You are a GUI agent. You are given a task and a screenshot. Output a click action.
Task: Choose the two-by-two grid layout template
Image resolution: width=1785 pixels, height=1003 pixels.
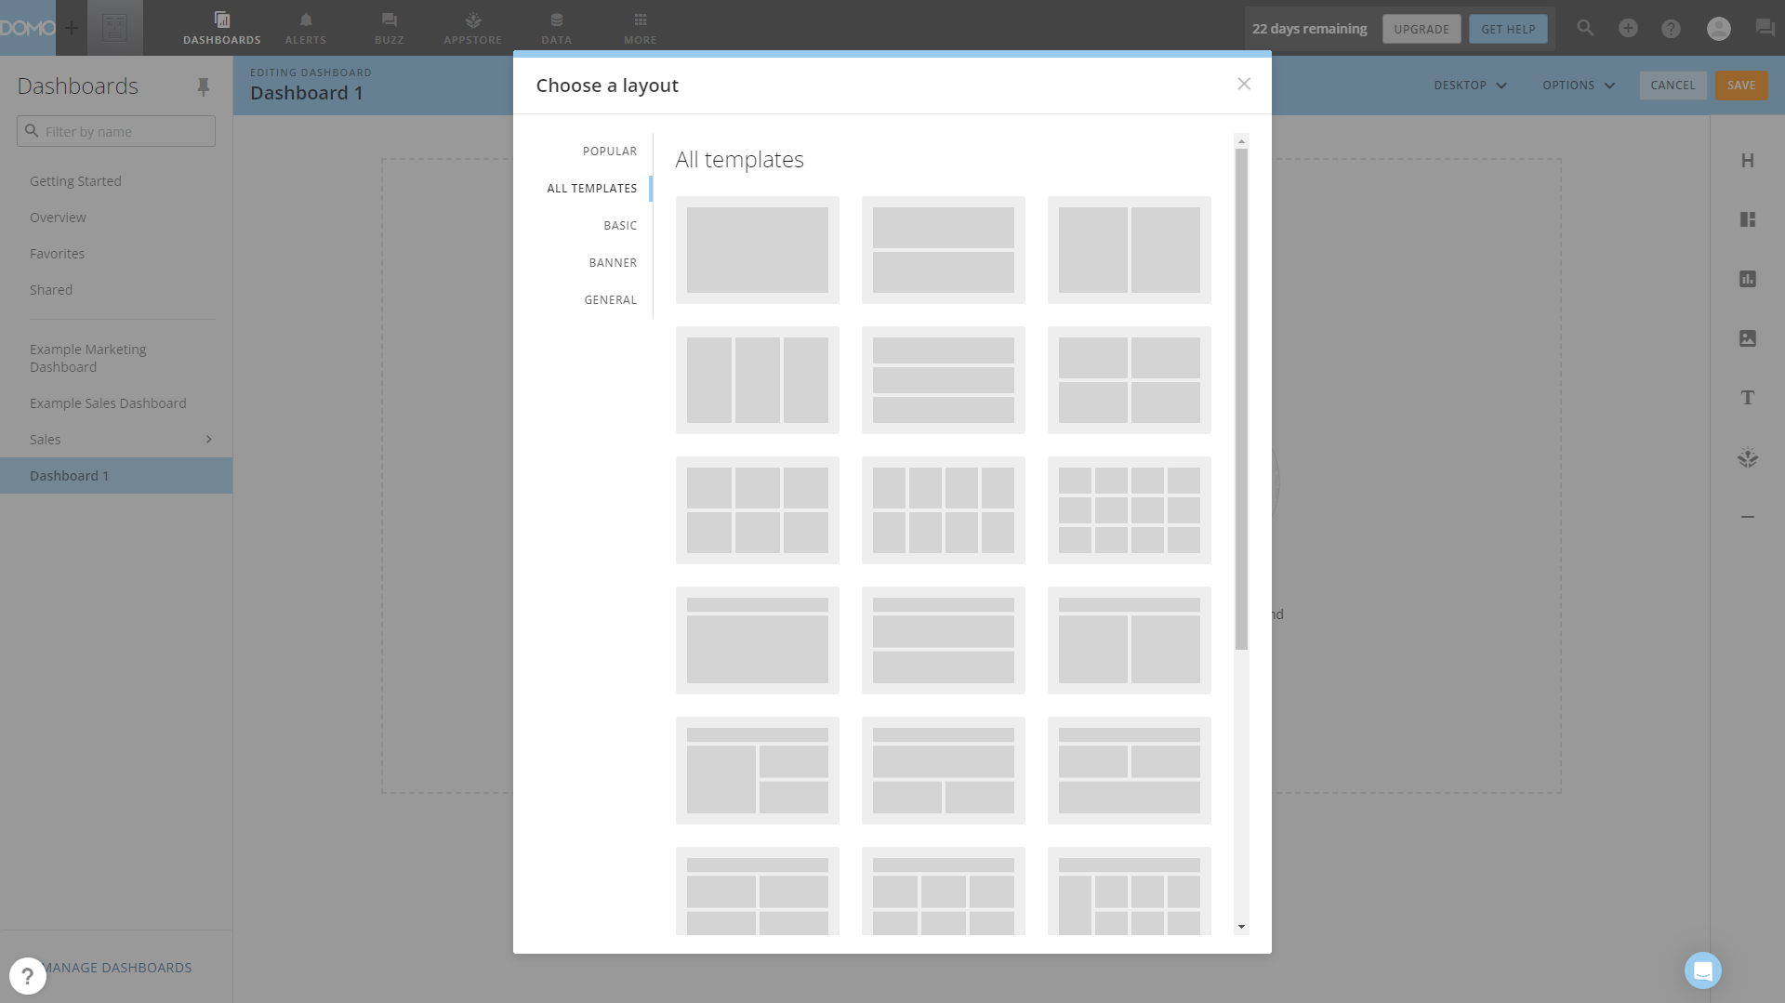1129,379
